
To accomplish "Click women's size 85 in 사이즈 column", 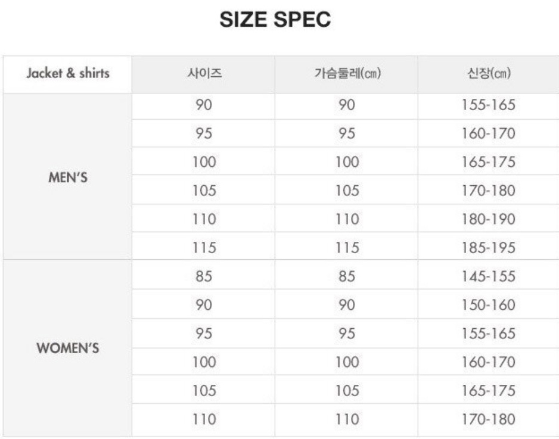I will 204,276.
